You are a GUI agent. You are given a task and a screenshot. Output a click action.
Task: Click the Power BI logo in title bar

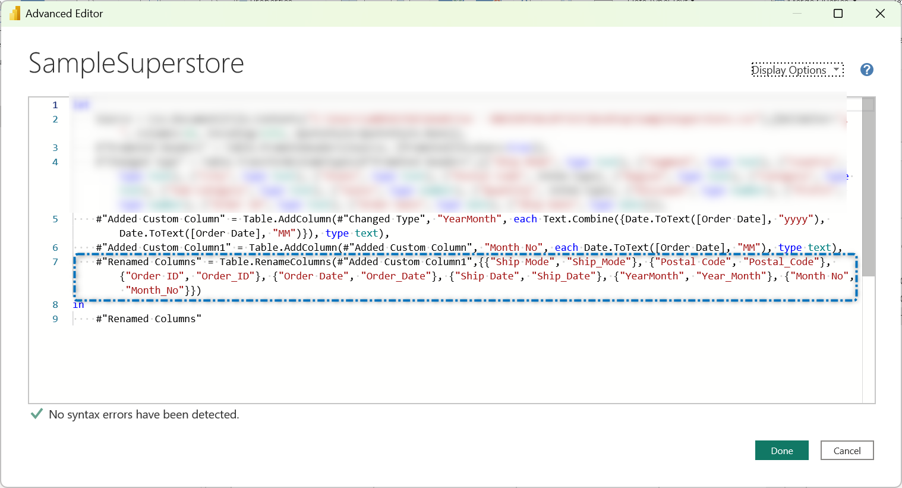(x=14, y=14)
